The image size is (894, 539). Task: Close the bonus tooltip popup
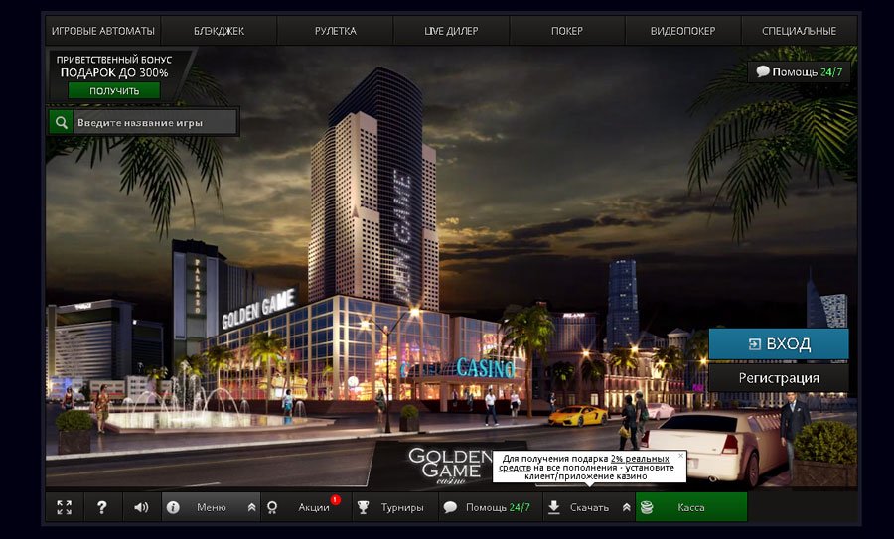[680, 455]
